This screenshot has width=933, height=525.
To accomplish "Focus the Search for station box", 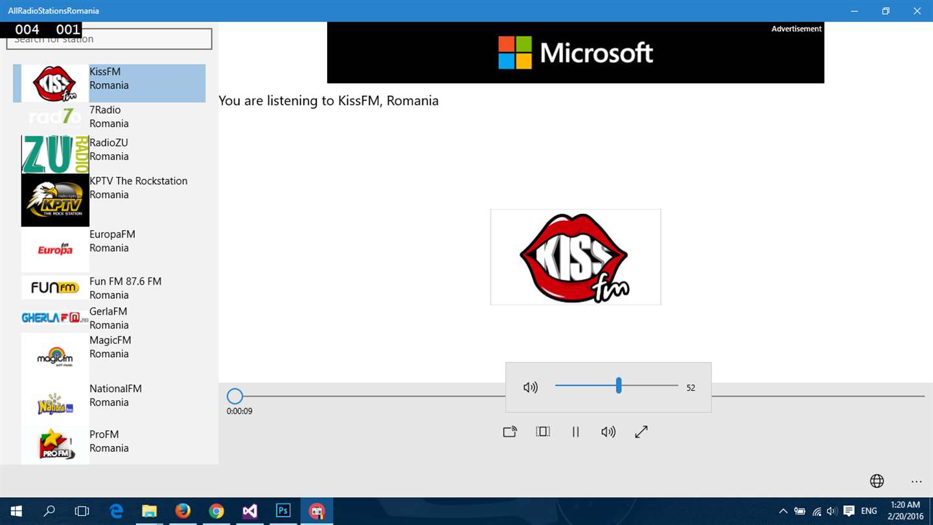I will click(109, 39).
